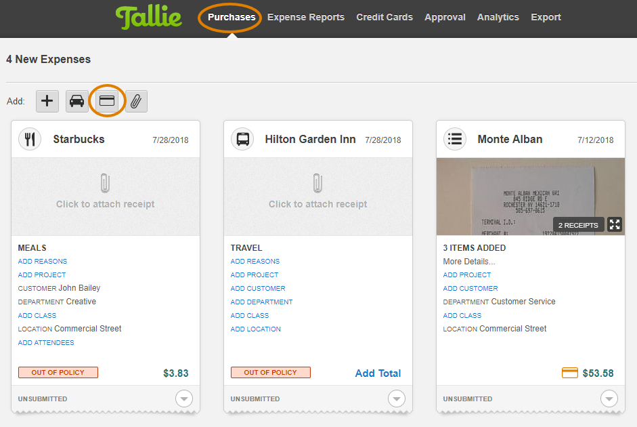Attach a receipt using paperclip toolbar icon

click(136, 101)
